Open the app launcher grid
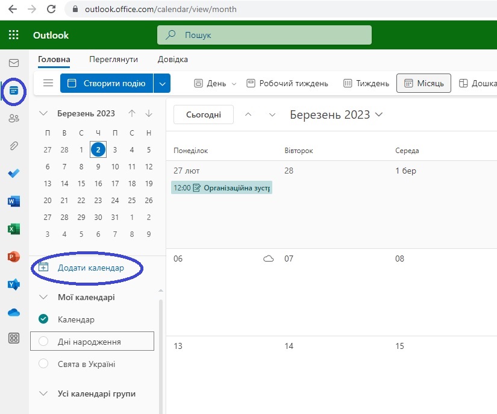This screenshot has height=414, width=497. (x=13, y=34)
